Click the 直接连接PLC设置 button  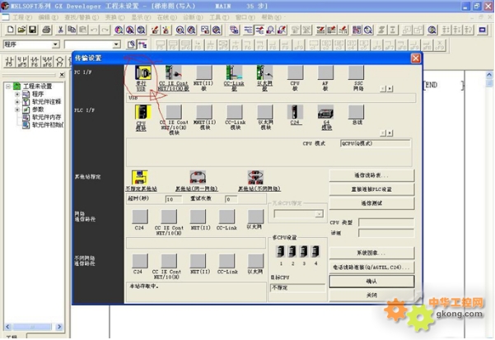pyautogui.click(x=371, y=189)
